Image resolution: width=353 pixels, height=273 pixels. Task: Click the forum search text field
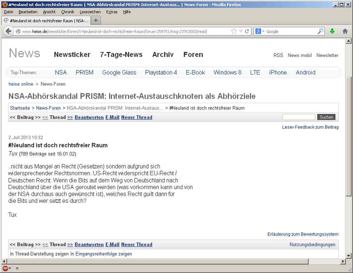click(299, 117)
